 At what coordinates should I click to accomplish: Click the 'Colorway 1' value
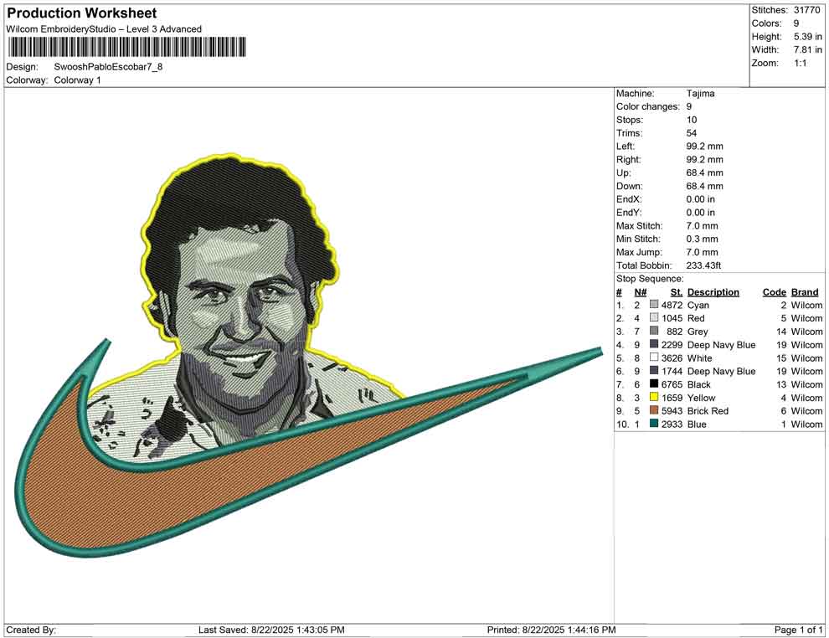(x=77, y=80)
